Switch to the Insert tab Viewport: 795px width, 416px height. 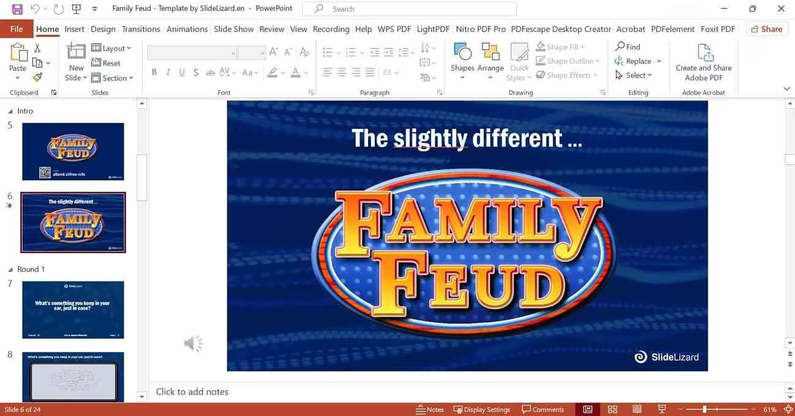tap(75, 29)
